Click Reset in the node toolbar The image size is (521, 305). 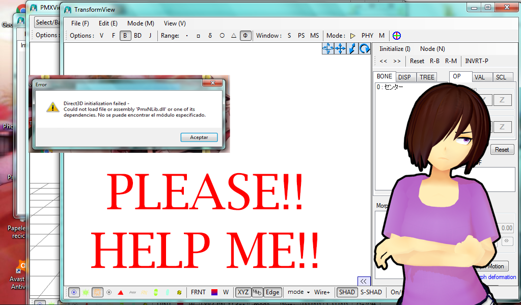point(417,61)
